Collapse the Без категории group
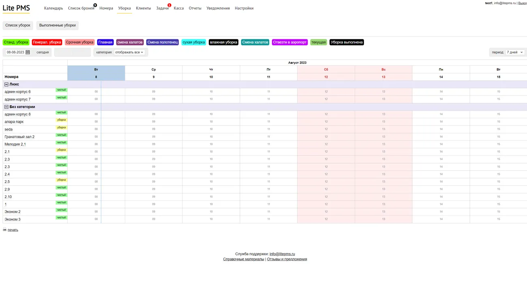 pos(6,107)
